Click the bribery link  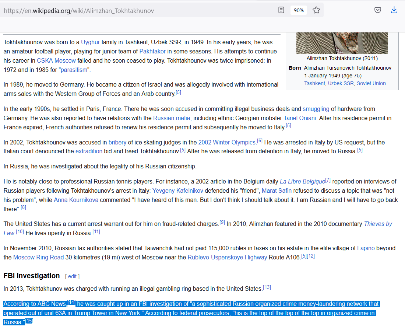point(117,143)
